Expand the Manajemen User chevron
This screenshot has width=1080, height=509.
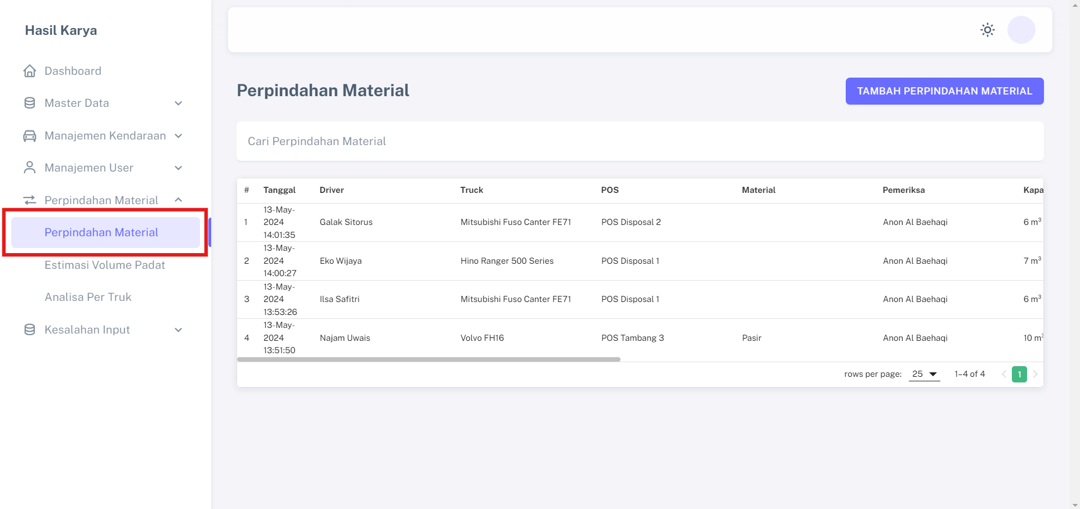tap(178, 168)
